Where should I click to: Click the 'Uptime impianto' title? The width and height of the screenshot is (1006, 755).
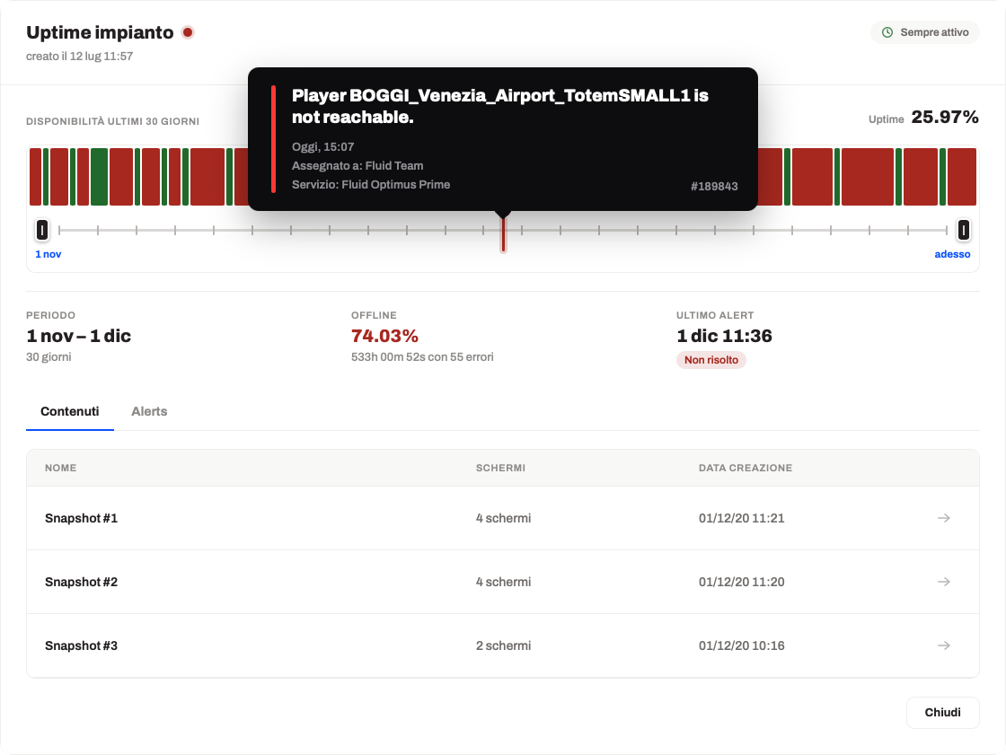[100, 32]
